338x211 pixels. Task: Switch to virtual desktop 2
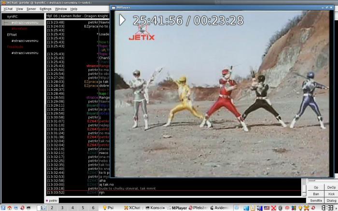coord(52,208)
